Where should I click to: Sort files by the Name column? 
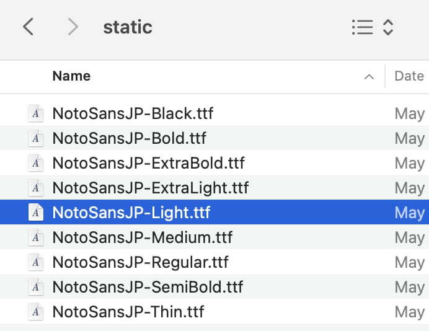[71, 76]
